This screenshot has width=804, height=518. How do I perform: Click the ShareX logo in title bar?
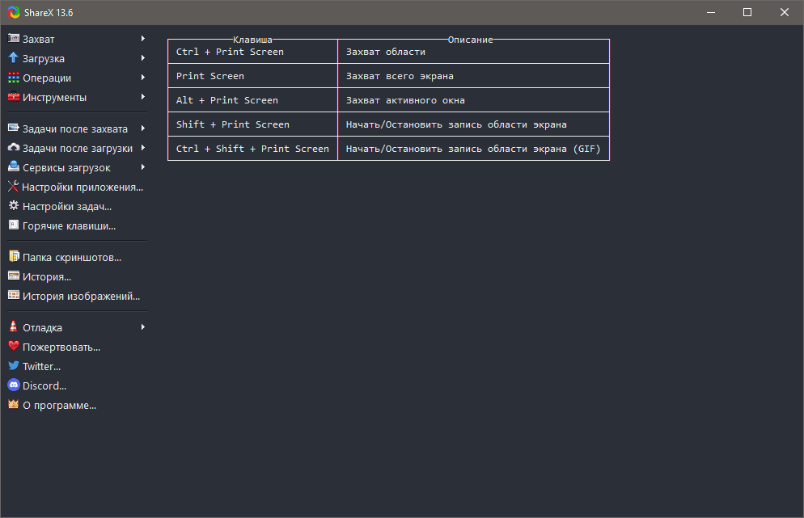pos(14,12)
